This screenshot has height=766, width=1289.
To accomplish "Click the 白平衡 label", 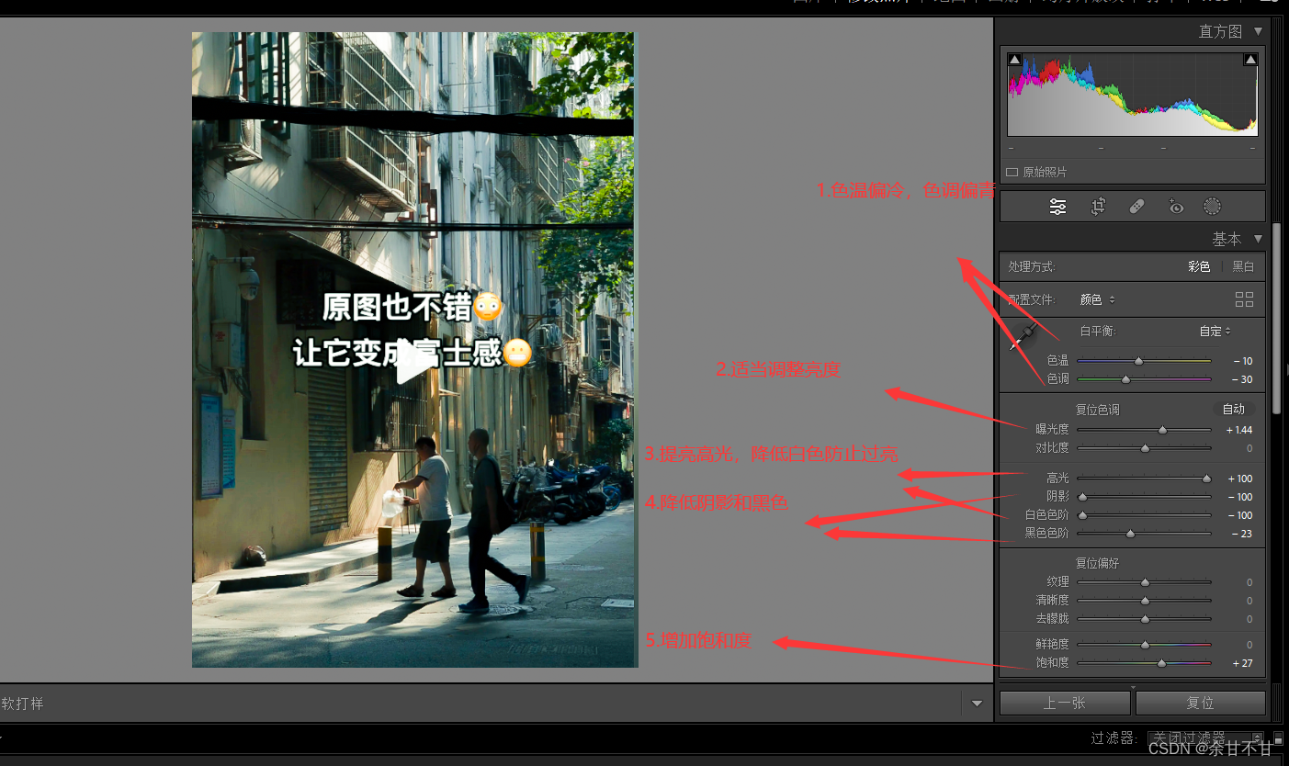I will click(x=1098, y=331).
